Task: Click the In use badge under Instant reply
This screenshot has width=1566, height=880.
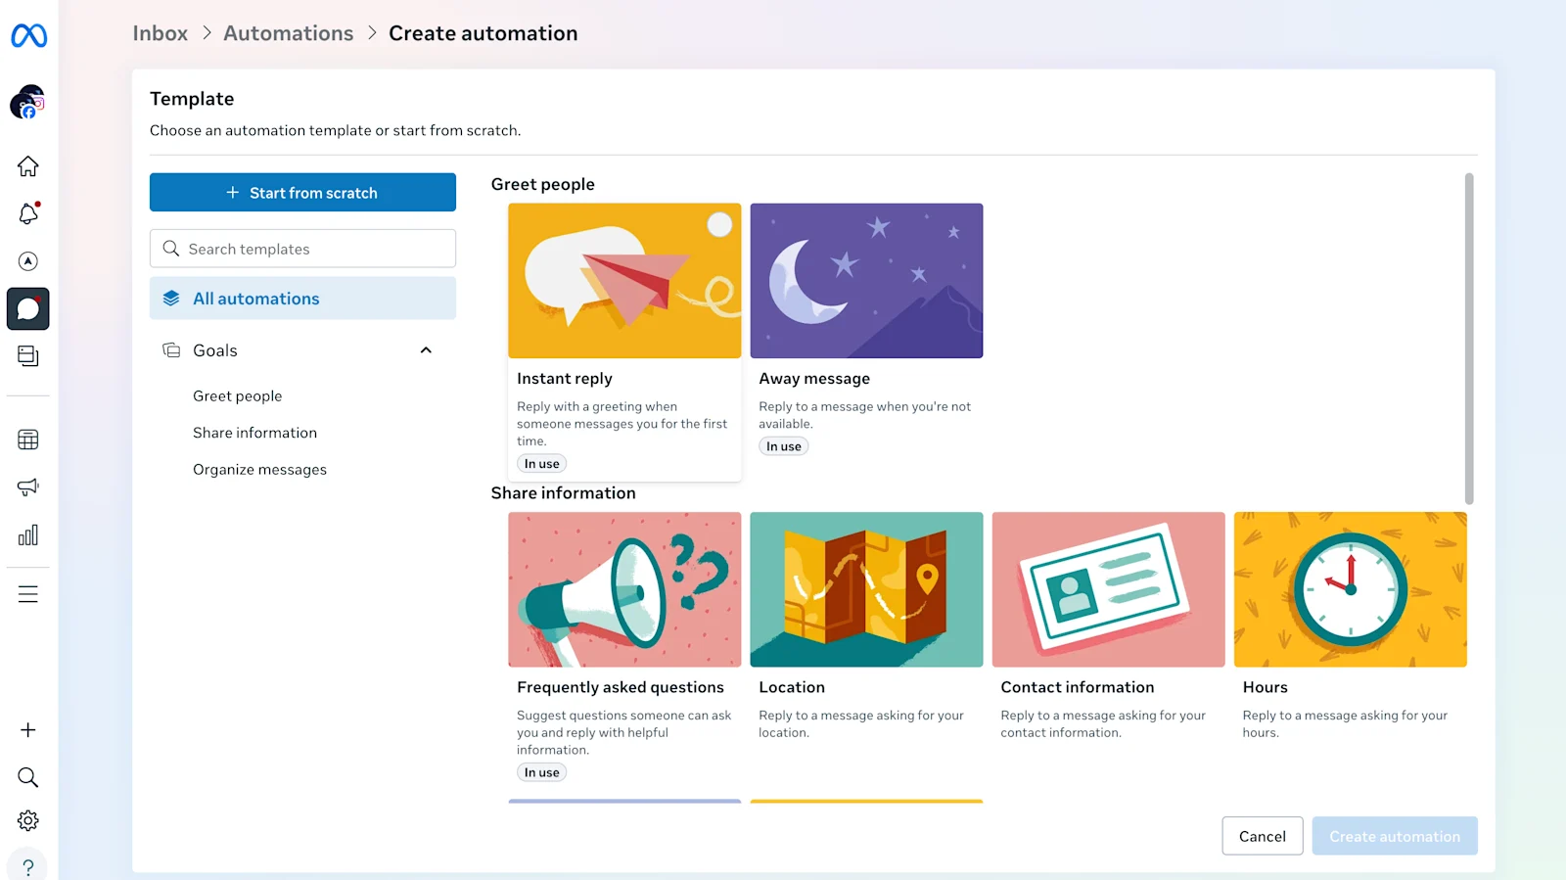Action: pos(541,464)
